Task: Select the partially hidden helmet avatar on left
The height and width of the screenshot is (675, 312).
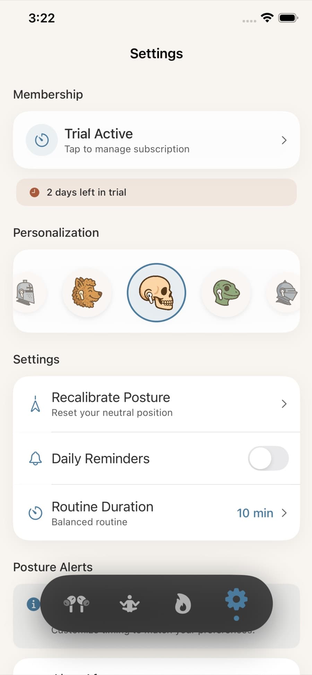Action: (26, 293)
